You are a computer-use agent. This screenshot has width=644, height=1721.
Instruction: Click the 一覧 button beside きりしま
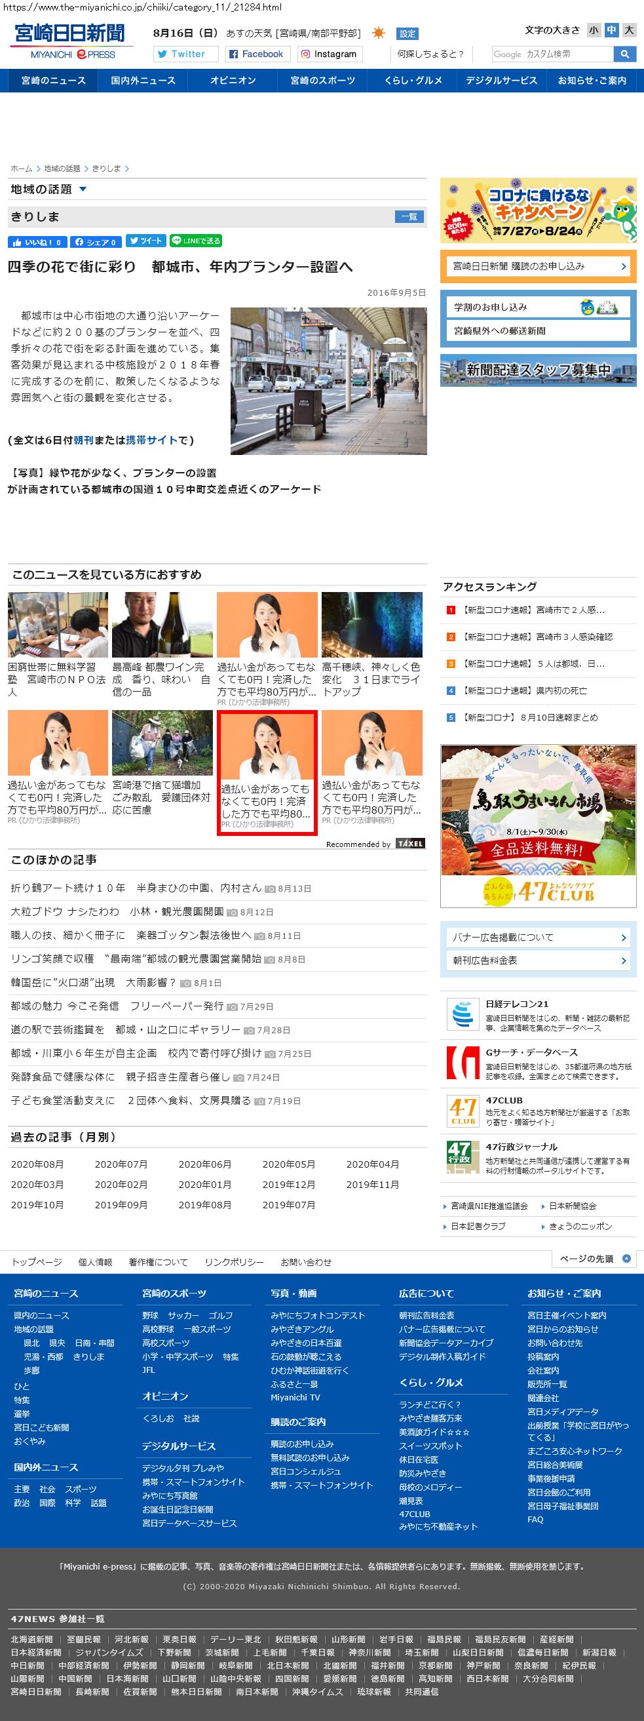409,216
